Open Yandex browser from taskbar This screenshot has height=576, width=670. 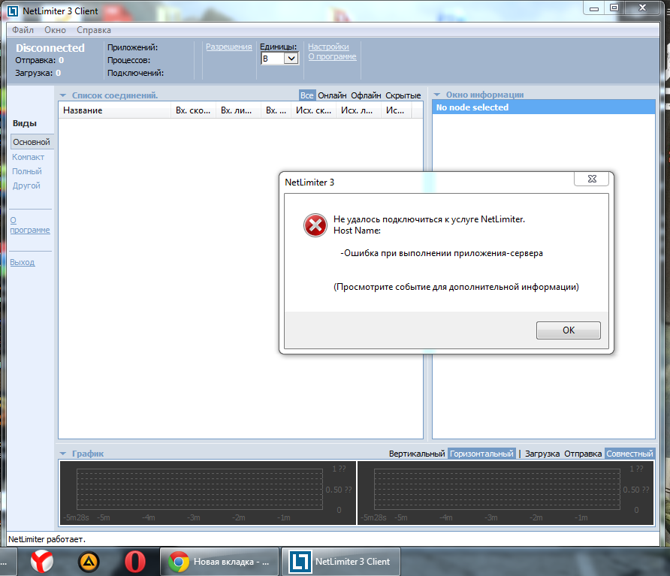[42, 562]
